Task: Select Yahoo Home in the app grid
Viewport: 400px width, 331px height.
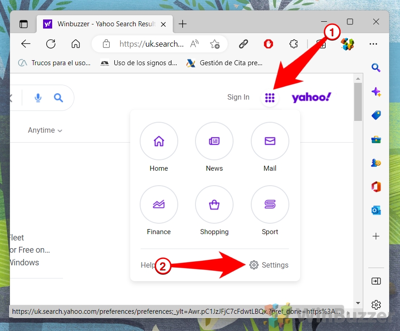Action: click(x=159, y=141)
